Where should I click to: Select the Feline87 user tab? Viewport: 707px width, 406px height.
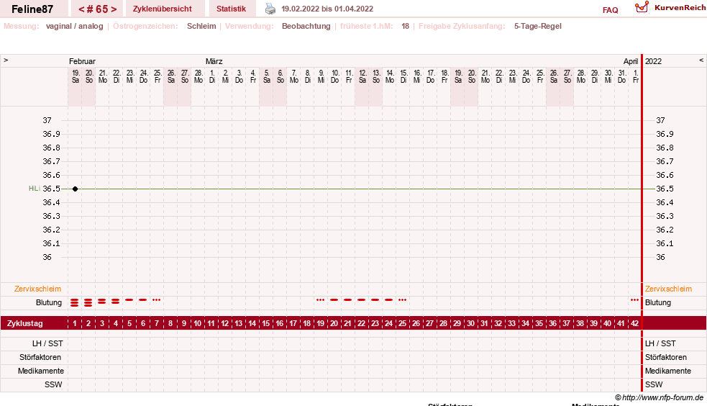pos(32,9)
